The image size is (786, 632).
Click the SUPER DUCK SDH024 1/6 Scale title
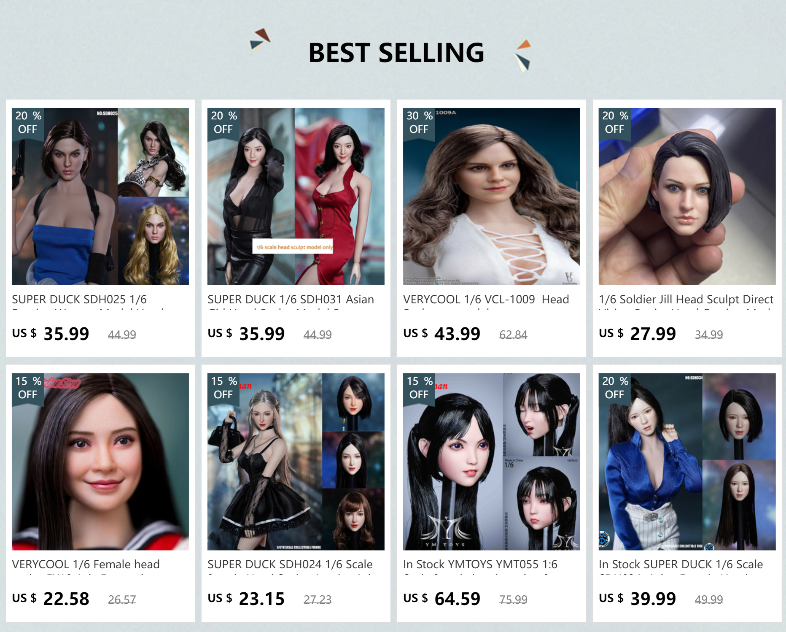(290, 564)
